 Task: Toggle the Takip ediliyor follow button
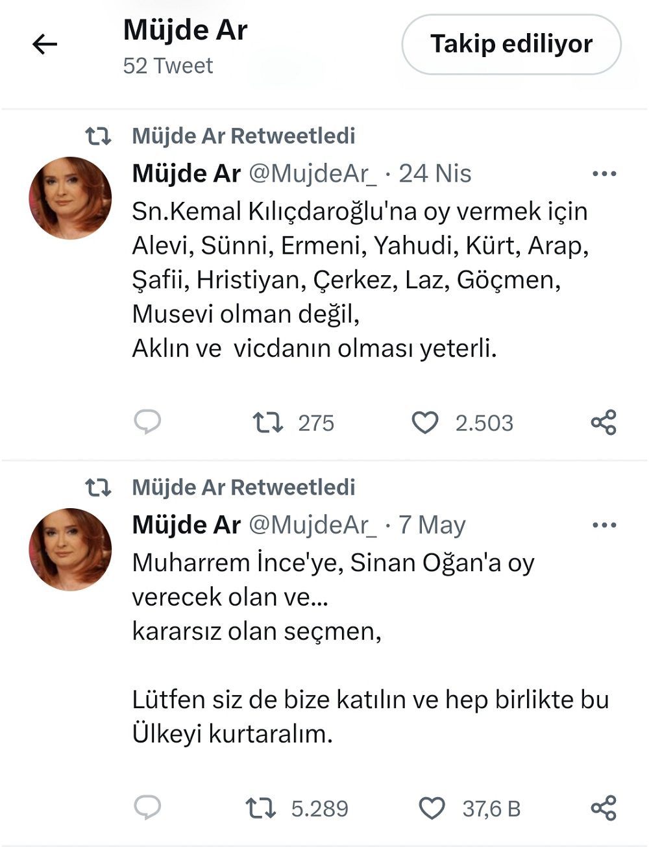pyautogui.click(x=511, y=44)
